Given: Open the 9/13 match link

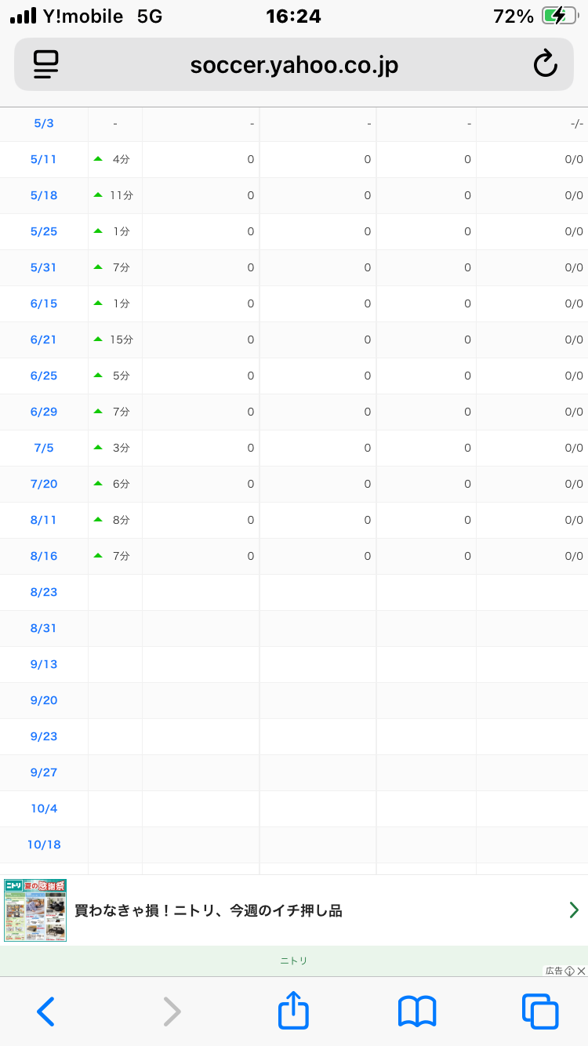Looking at the screenshot, I should (x=44, y=664).
